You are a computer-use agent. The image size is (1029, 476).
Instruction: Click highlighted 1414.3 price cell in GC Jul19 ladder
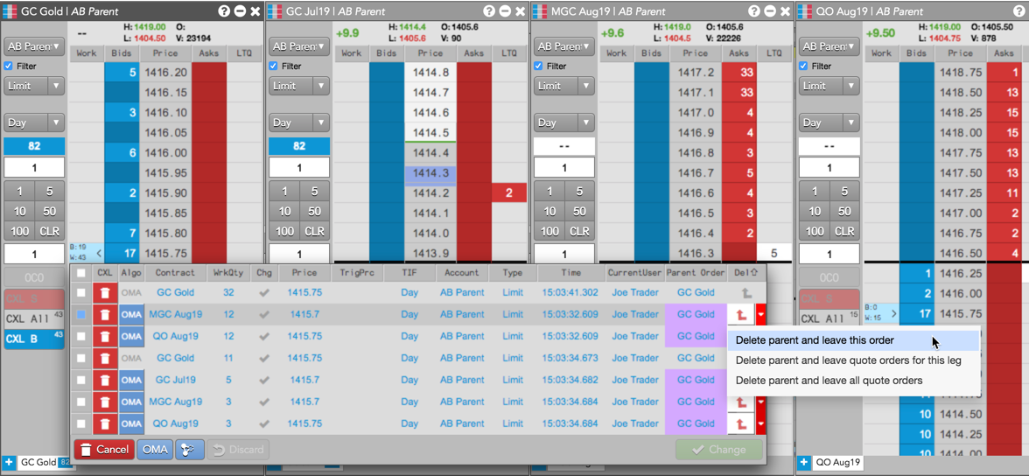coord(430,175)
